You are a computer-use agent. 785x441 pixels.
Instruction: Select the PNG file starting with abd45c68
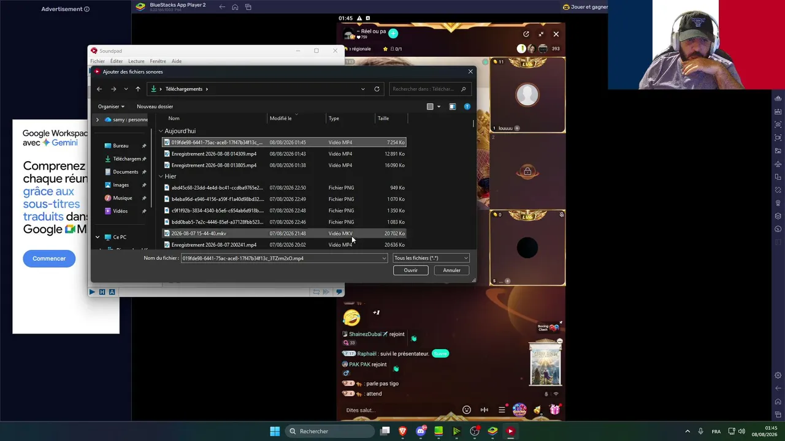tap(284, 188)
